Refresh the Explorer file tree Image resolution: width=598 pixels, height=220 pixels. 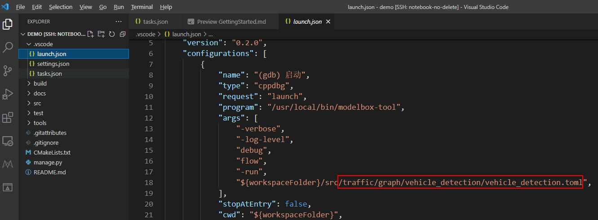coord(111,34)
